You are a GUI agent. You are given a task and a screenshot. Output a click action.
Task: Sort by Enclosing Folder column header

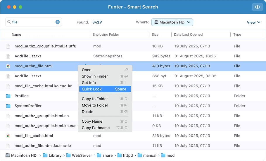[x=106, y=35]
